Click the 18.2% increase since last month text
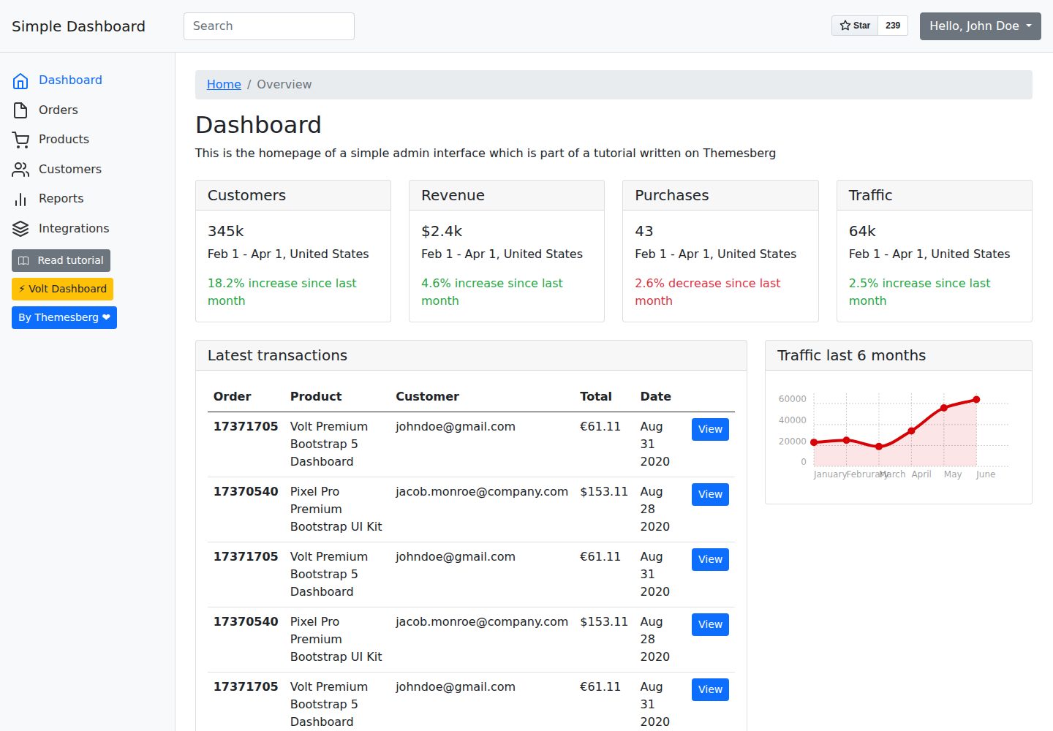The width and height of the screenshot is (1053, 731). point(282,292)
